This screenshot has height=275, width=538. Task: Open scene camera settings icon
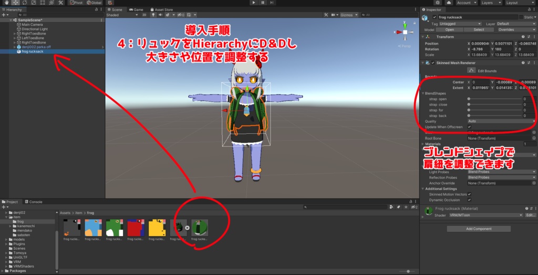click(x=334, y=15)
